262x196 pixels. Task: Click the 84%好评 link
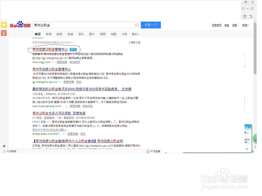pyautogui.click(x=75, y=62)
